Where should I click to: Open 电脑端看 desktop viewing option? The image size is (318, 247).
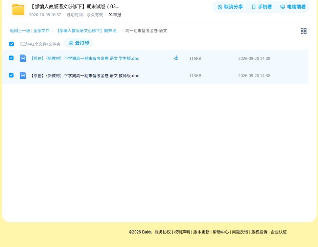[293, 7]
